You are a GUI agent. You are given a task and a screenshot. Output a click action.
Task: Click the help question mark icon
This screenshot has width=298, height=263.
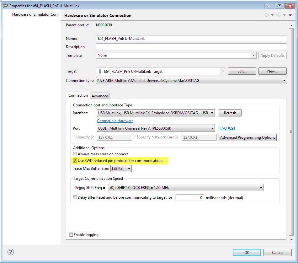(x=11, y=252)
